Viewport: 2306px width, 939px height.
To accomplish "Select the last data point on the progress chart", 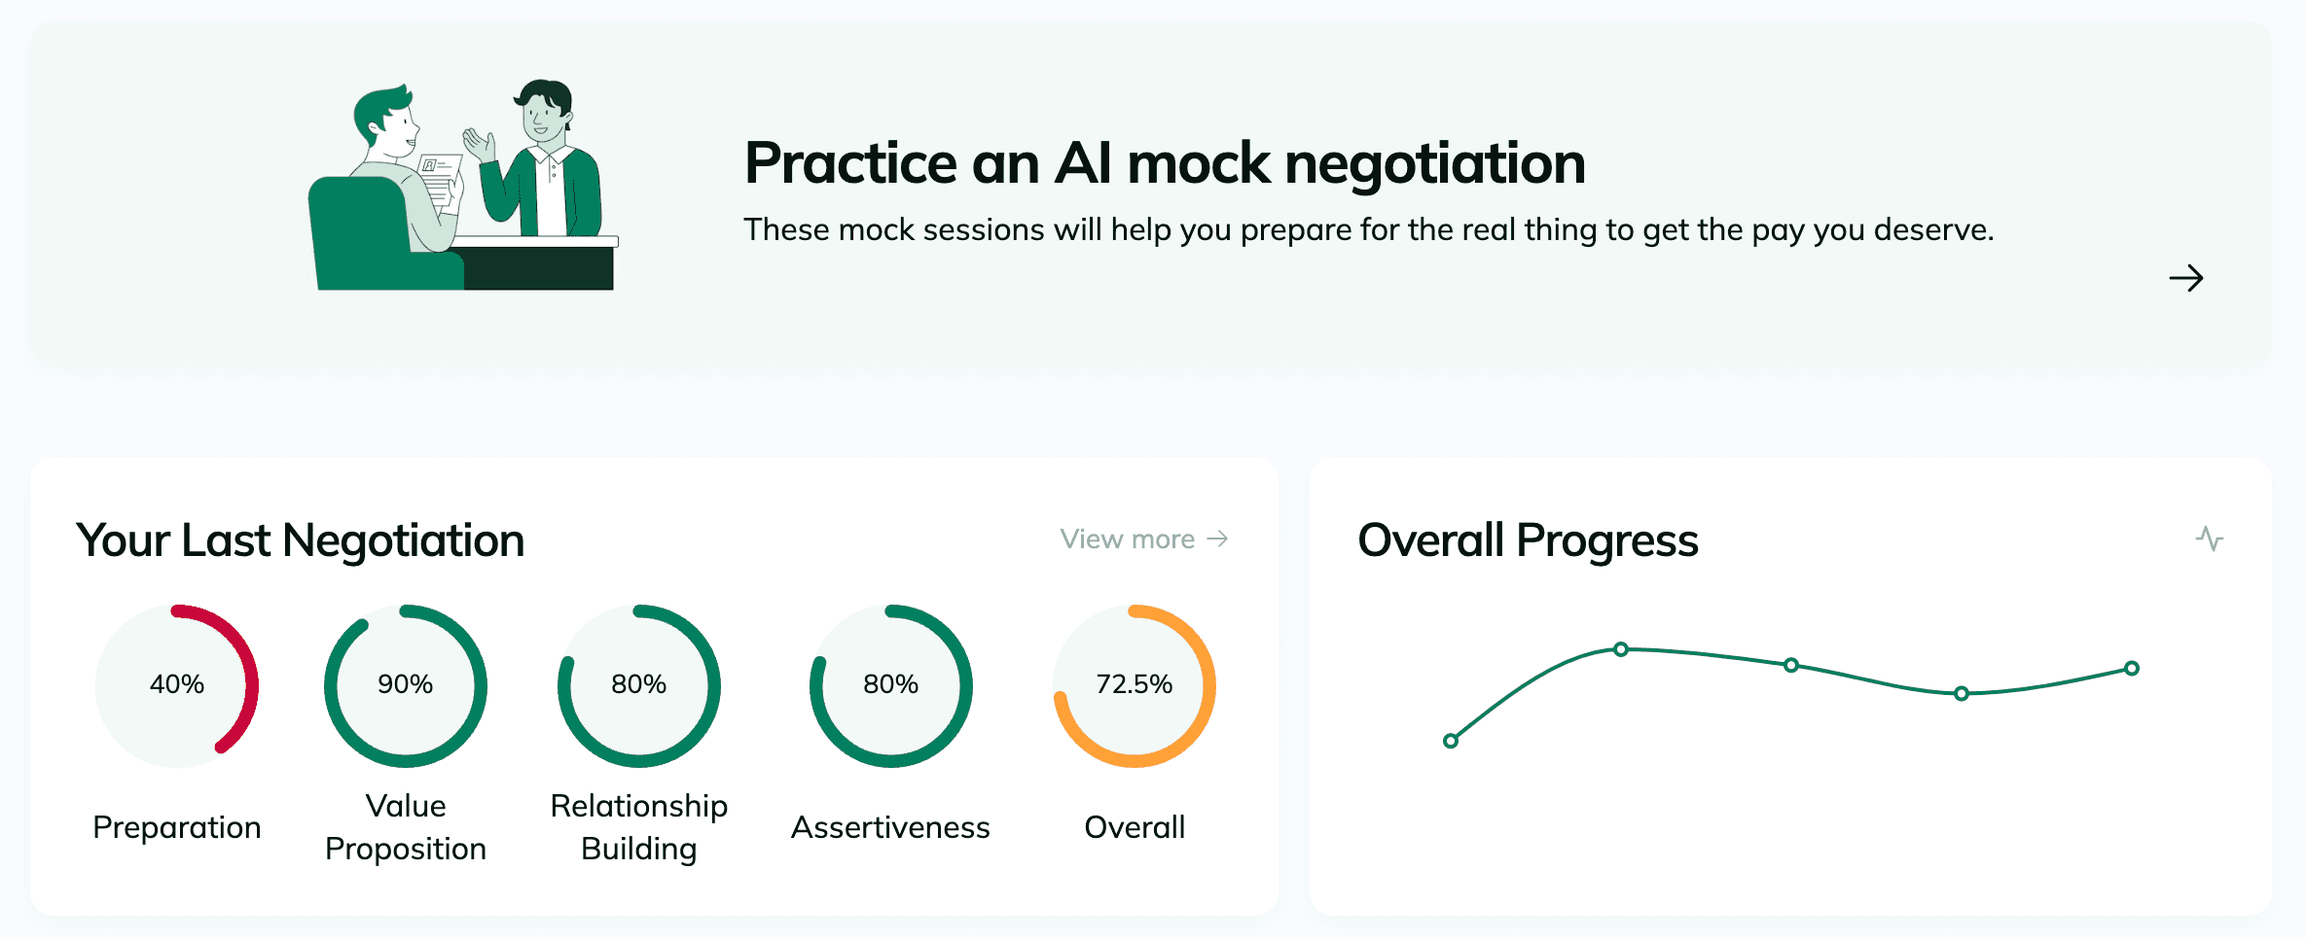I will point(2132,669).
